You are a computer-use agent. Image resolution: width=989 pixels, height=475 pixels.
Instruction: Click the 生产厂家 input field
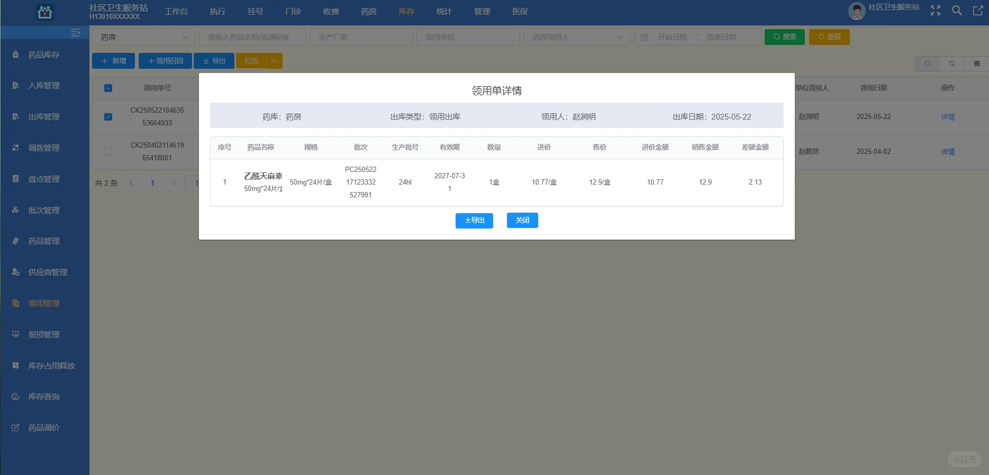(x=361, y=37)
